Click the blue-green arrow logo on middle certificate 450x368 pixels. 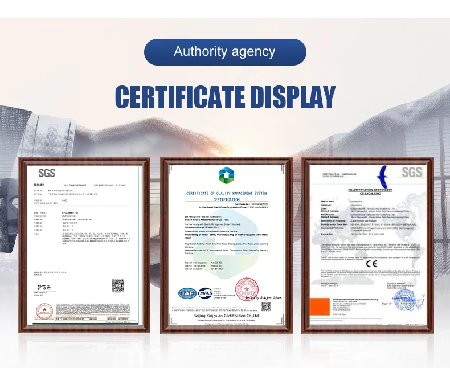click(x=226, y=175)
